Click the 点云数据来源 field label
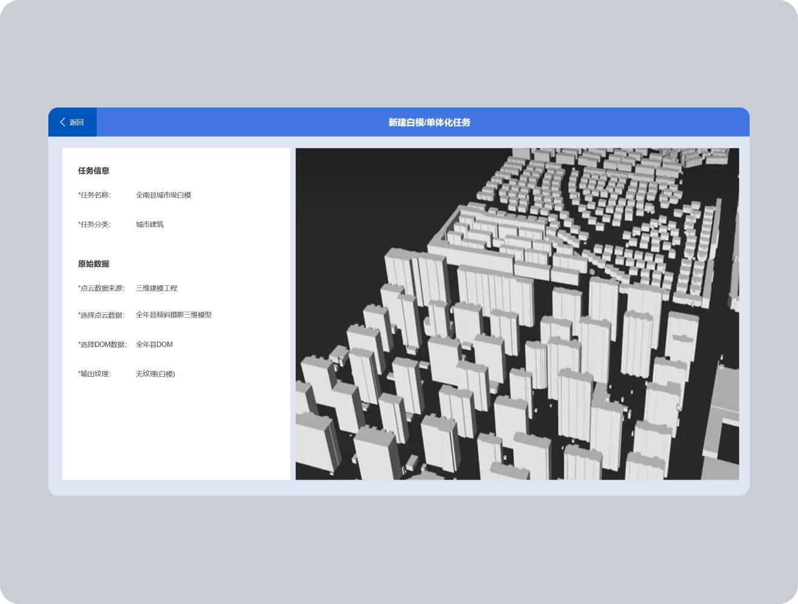The width and height of the screenshot is (798, 604). (101, 288)
